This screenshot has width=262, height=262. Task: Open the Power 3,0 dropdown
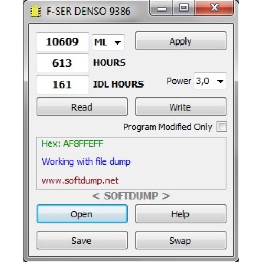pyautogui.click(x=210, y=81)
